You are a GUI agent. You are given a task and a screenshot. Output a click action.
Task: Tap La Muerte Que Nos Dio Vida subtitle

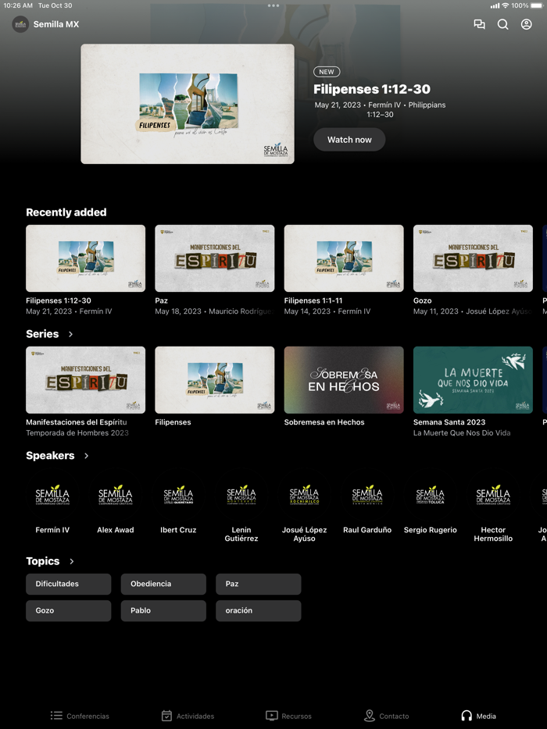[x=462, y=433]
